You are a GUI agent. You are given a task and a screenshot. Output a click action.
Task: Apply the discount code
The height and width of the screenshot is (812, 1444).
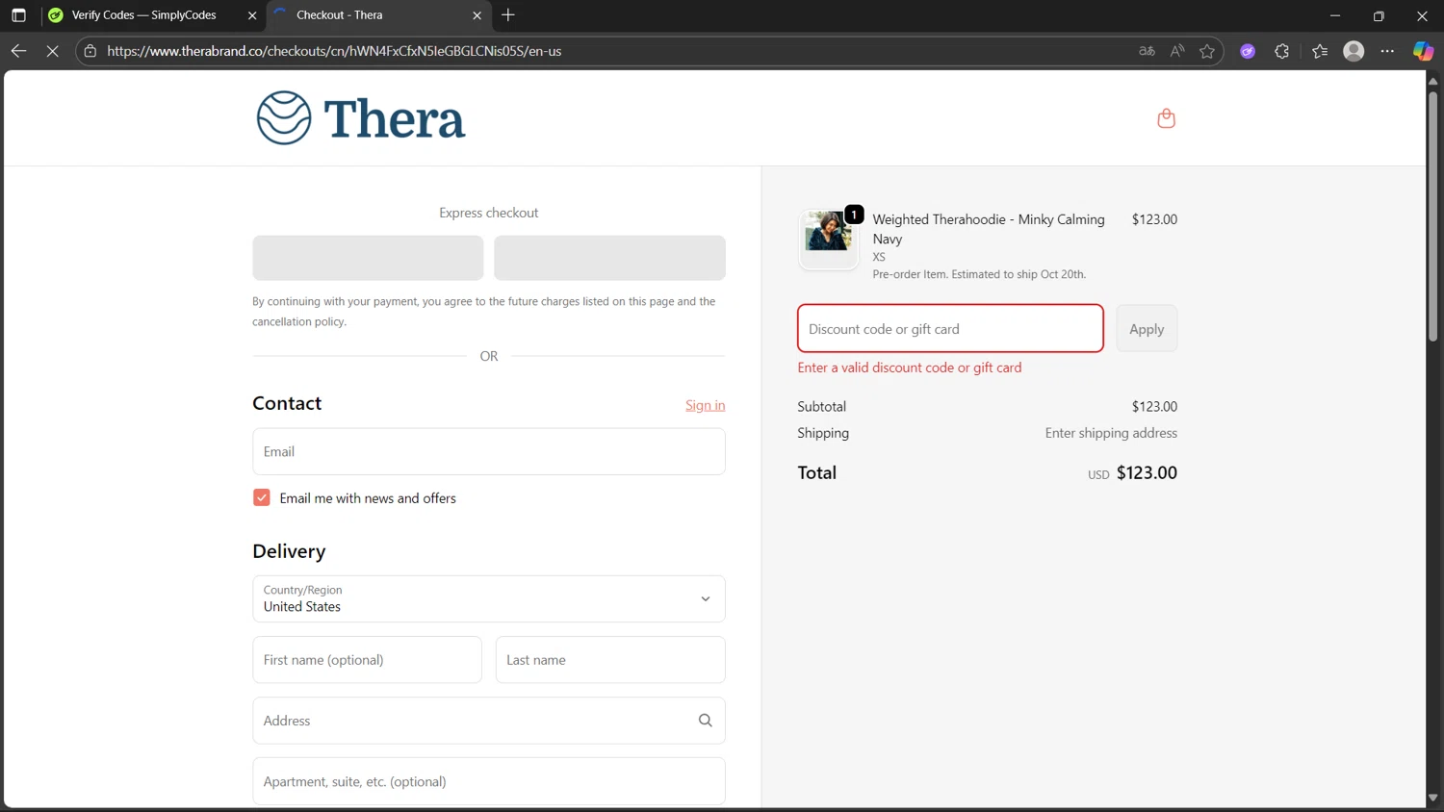coord(1147,328)
